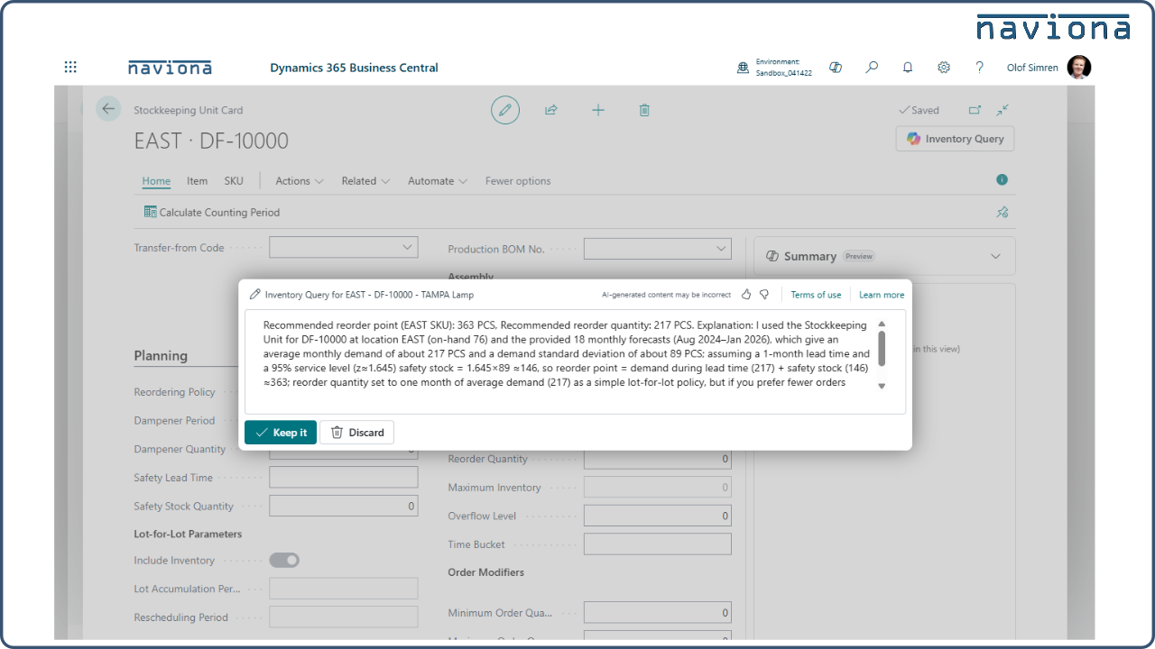Open the settings gear
Screen dimensions: 1155x649
click(x=944, y=68)
